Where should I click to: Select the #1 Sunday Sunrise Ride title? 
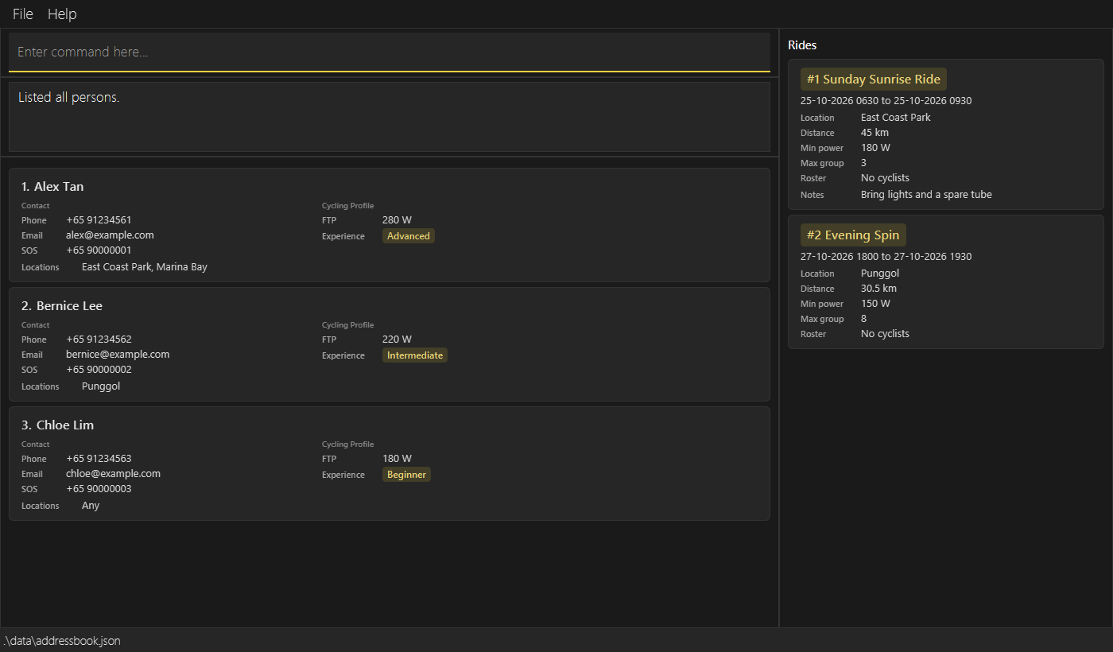(x=874, y=80)
